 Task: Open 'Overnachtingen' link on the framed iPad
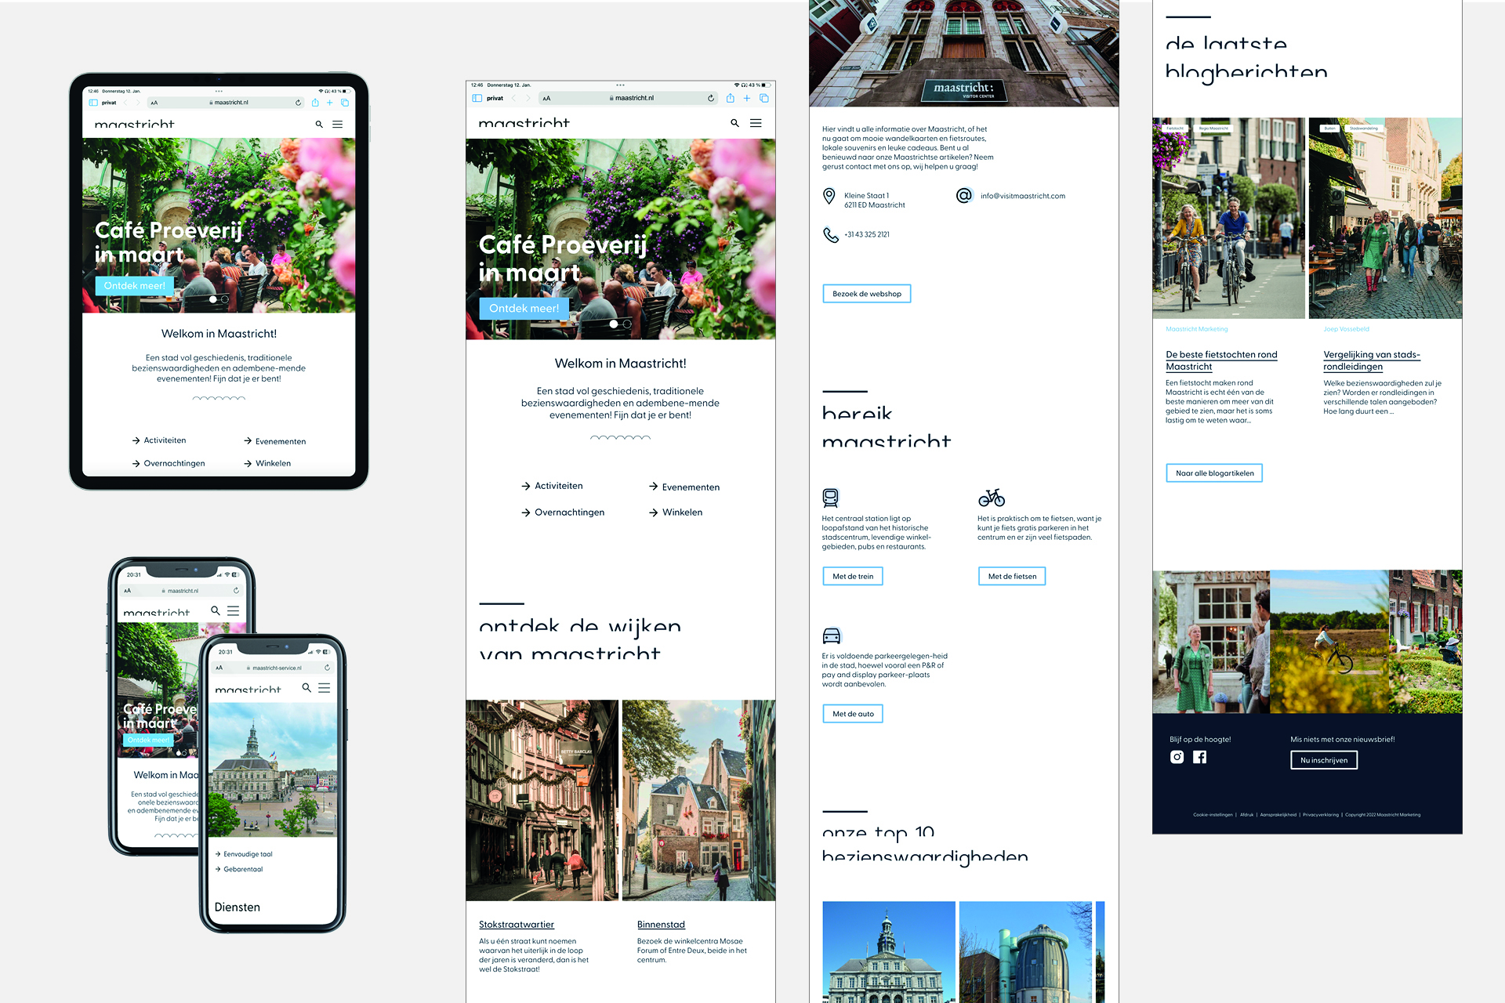(169, 463)
